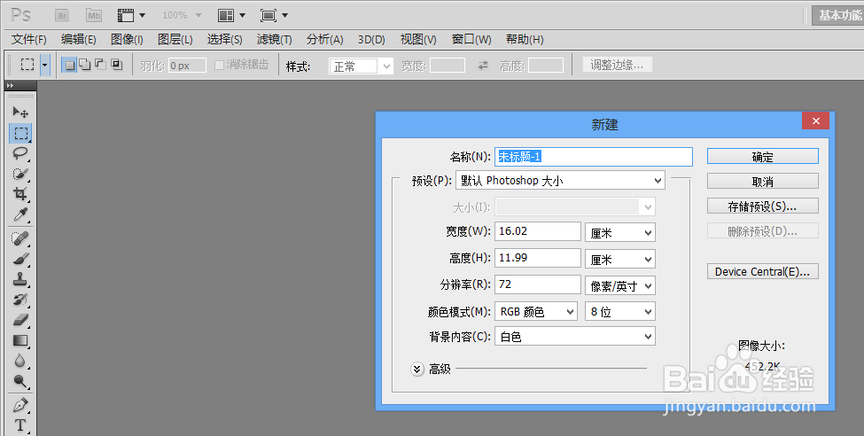Choose Add to Selection mode
The width and height of the screenshot is (864, 436).
point(85,65)
